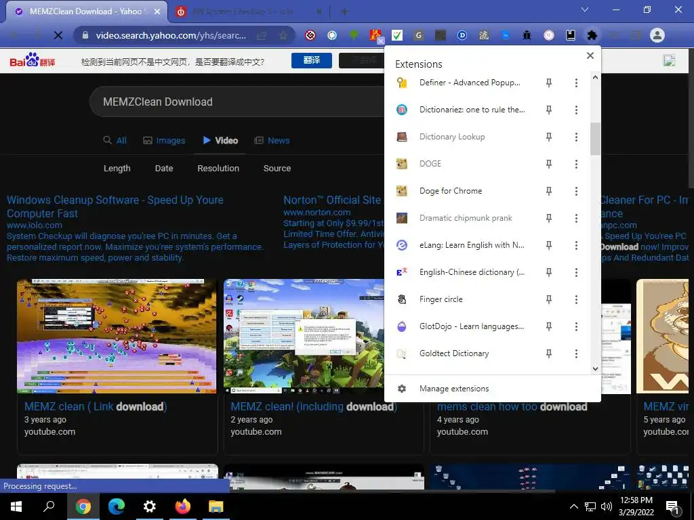
Task: Open Microsoft Edge from the taskbar
Action: tap(117, 506)
